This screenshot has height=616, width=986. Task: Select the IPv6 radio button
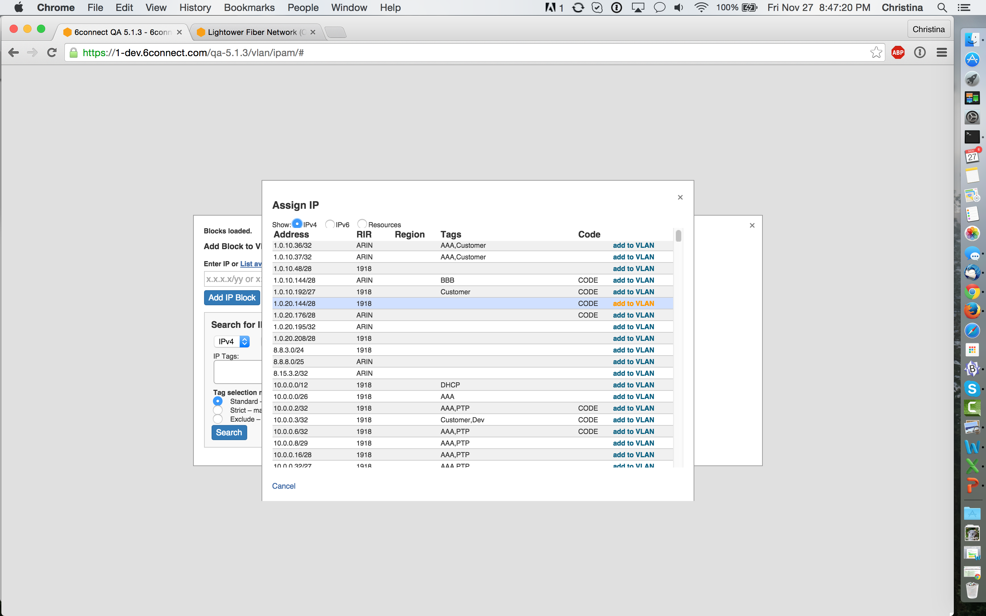coord(330,224)
